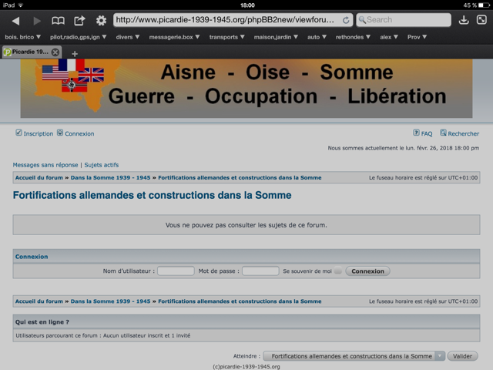Expand the bois. brico bookmark folder

pos(22,37)
